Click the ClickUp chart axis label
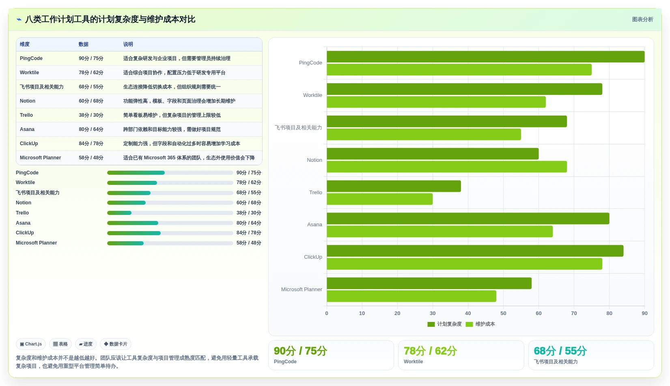Screen dimensions: 670x386 tap(313, 257)
